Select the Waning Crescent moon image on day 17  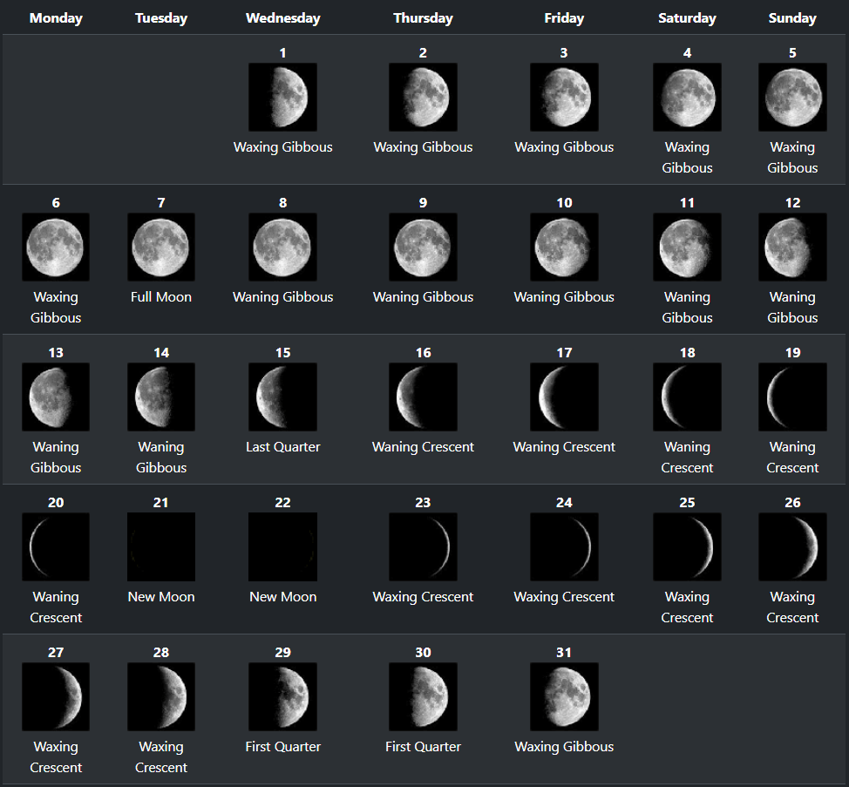point(564,397)
